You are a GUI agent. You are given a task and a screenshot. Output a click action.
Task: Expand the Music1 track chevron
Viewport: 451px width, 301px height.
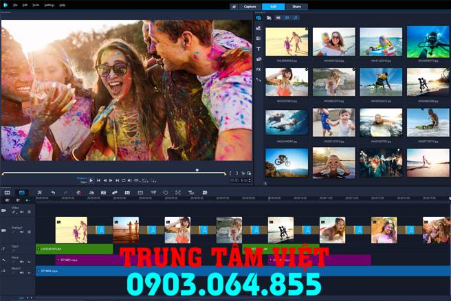(29, 273)
